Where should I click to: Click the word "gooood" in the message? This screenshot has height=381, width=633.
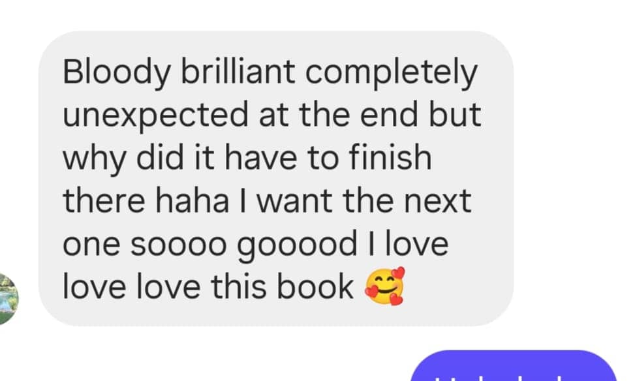click(297, 245)
